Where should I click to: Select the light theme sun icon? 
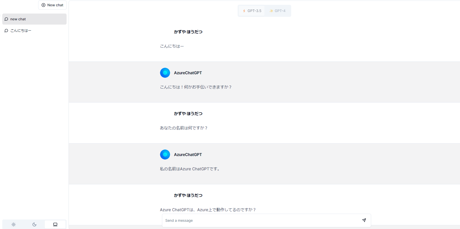pyautogui.click(x=14, y=224)
